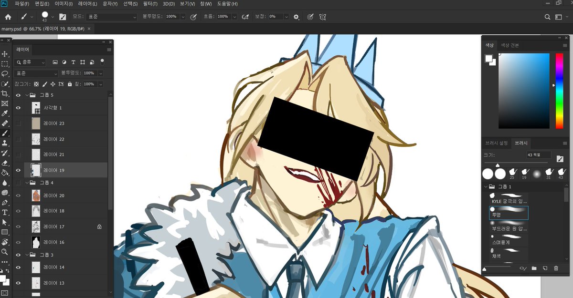
Task: Open brush 모드 표준 dropdown in options bar
Action: tap(112, 17)
